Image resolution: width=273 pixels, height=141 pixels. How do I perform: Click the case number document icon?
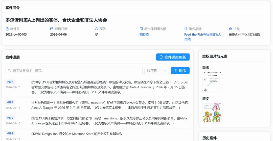pyautogui.click(x=7, y=29)
